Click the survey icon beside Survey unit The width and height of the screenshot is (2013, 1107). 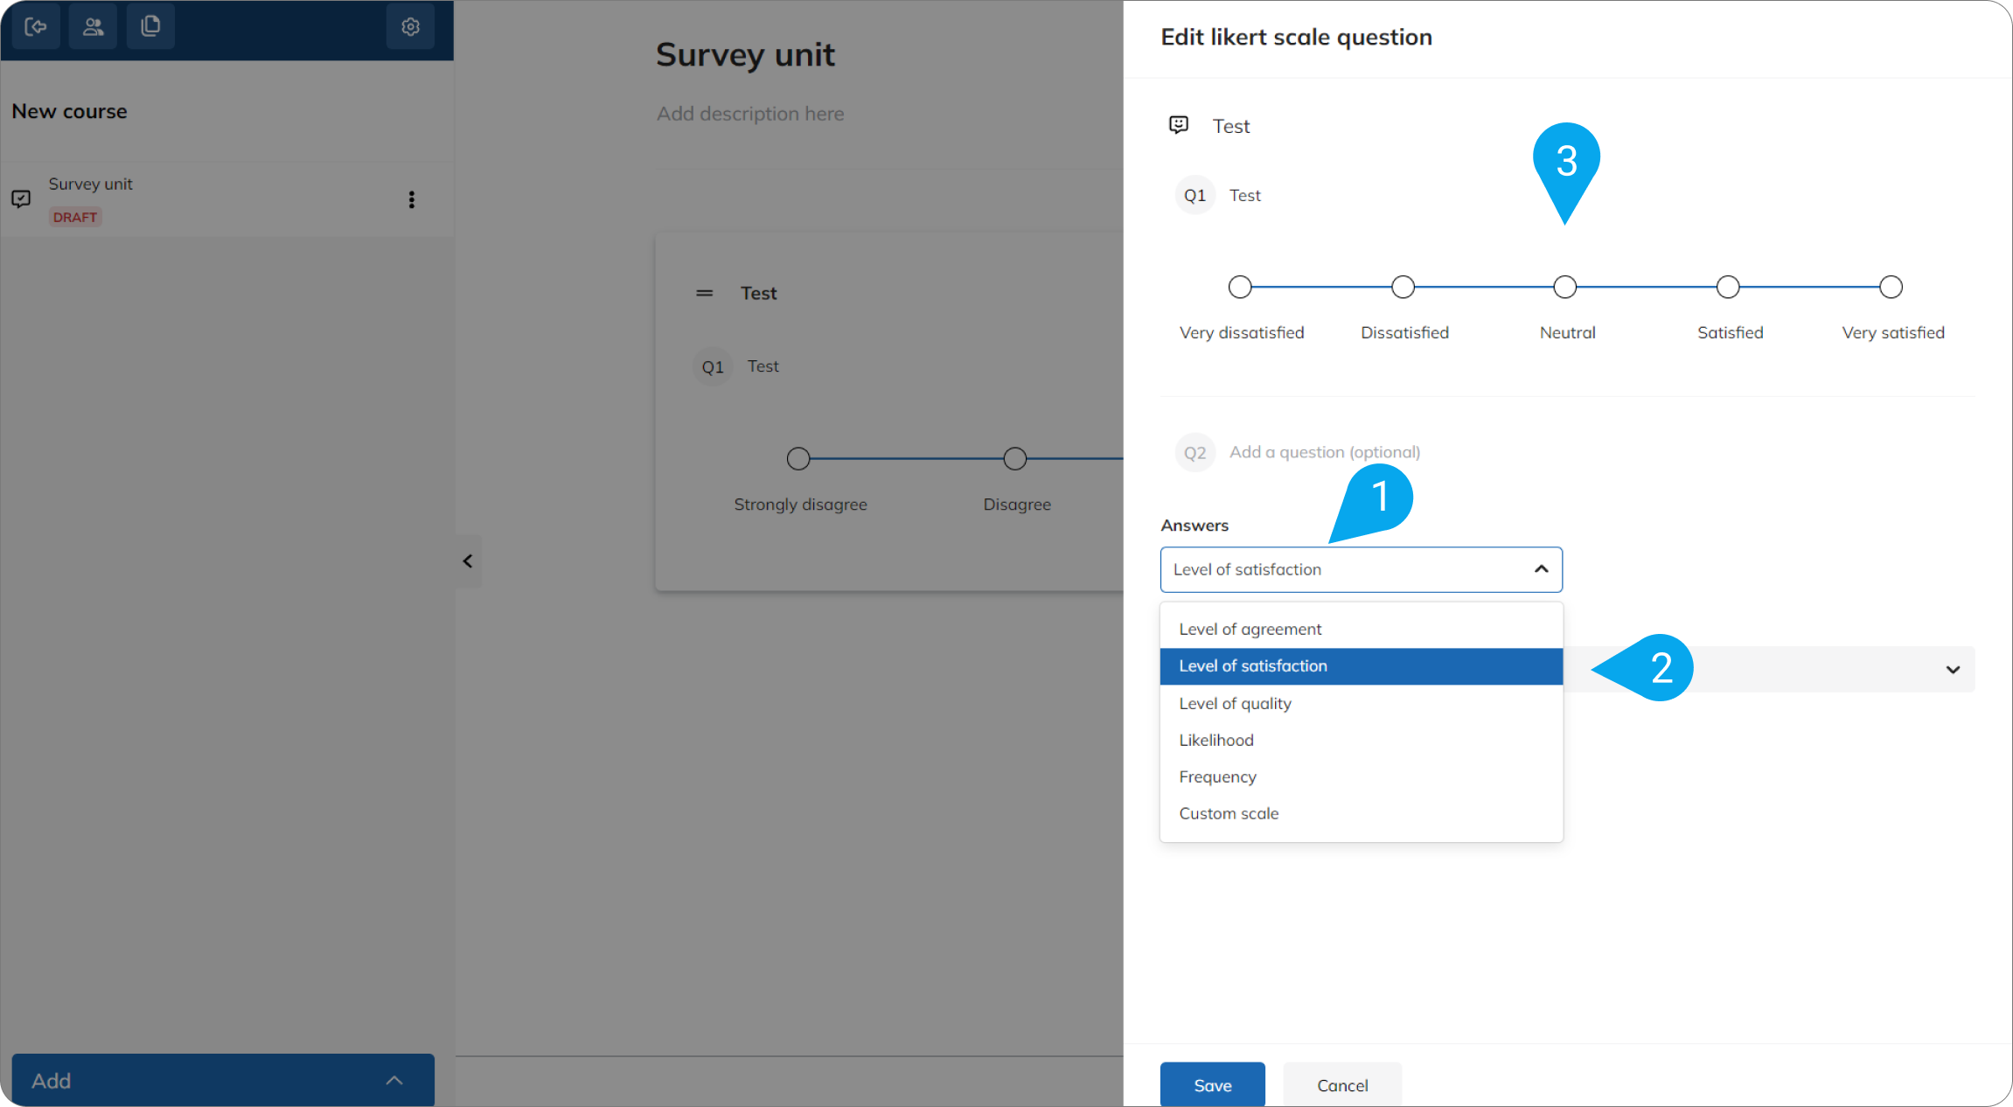click(x=21, y=198)
